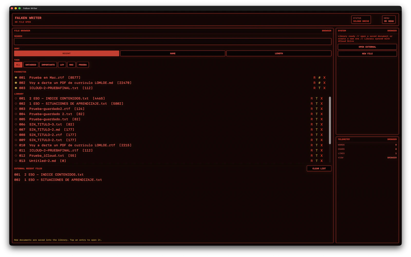Viewport: 411px width, 257px height.
Task: Click CLEAR LIST for external recent files
Action: (319, 169)
